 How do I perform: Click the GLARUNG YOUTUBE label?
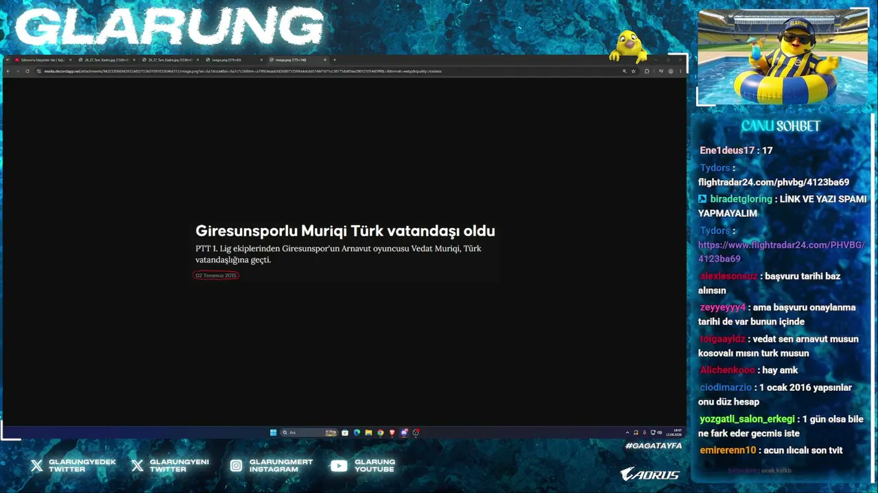375,466
